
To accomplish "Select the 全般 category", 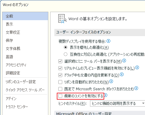I will click(x=25, y=16).
